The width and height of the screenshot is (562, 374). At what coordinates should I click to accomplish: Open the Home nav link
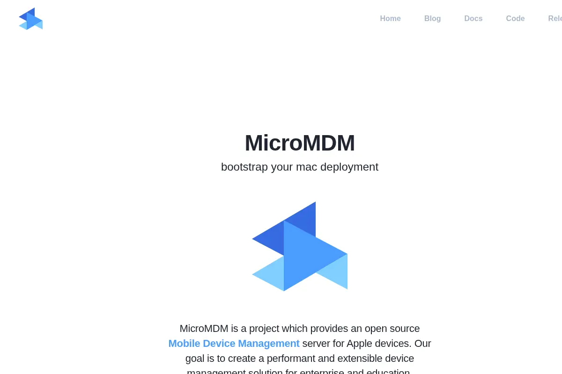pos(390,19)
